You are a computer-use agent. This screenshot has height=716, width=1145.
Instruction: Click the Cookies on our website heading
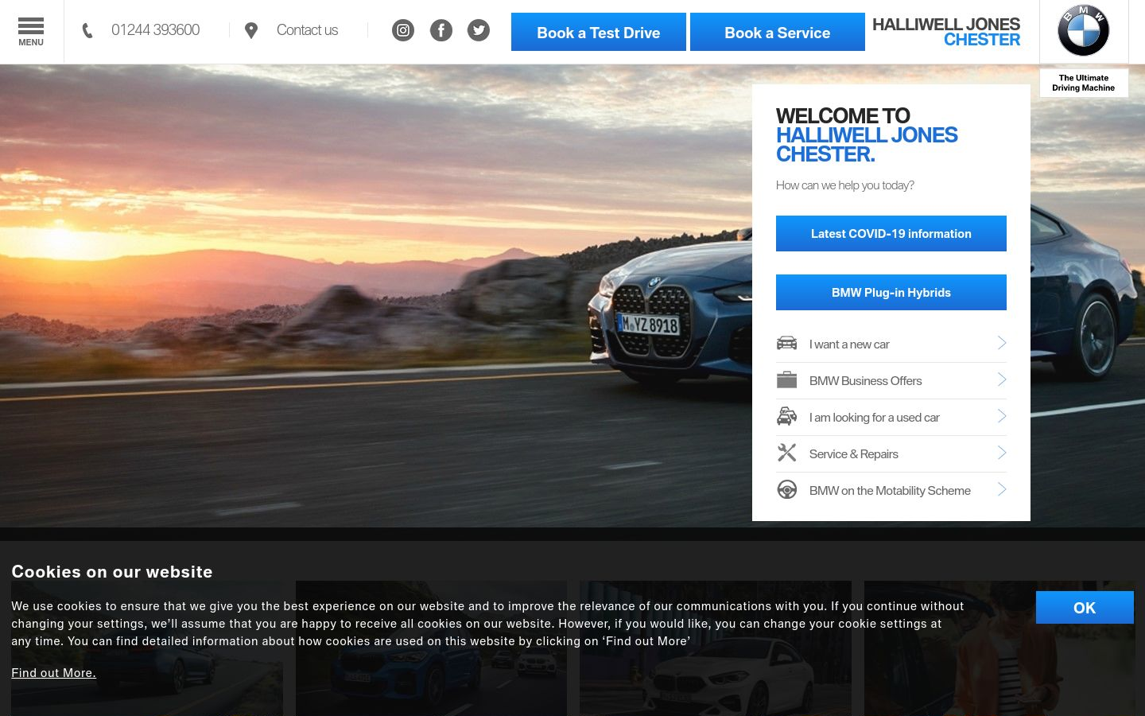pyautogui.click(x=112, y=571)
